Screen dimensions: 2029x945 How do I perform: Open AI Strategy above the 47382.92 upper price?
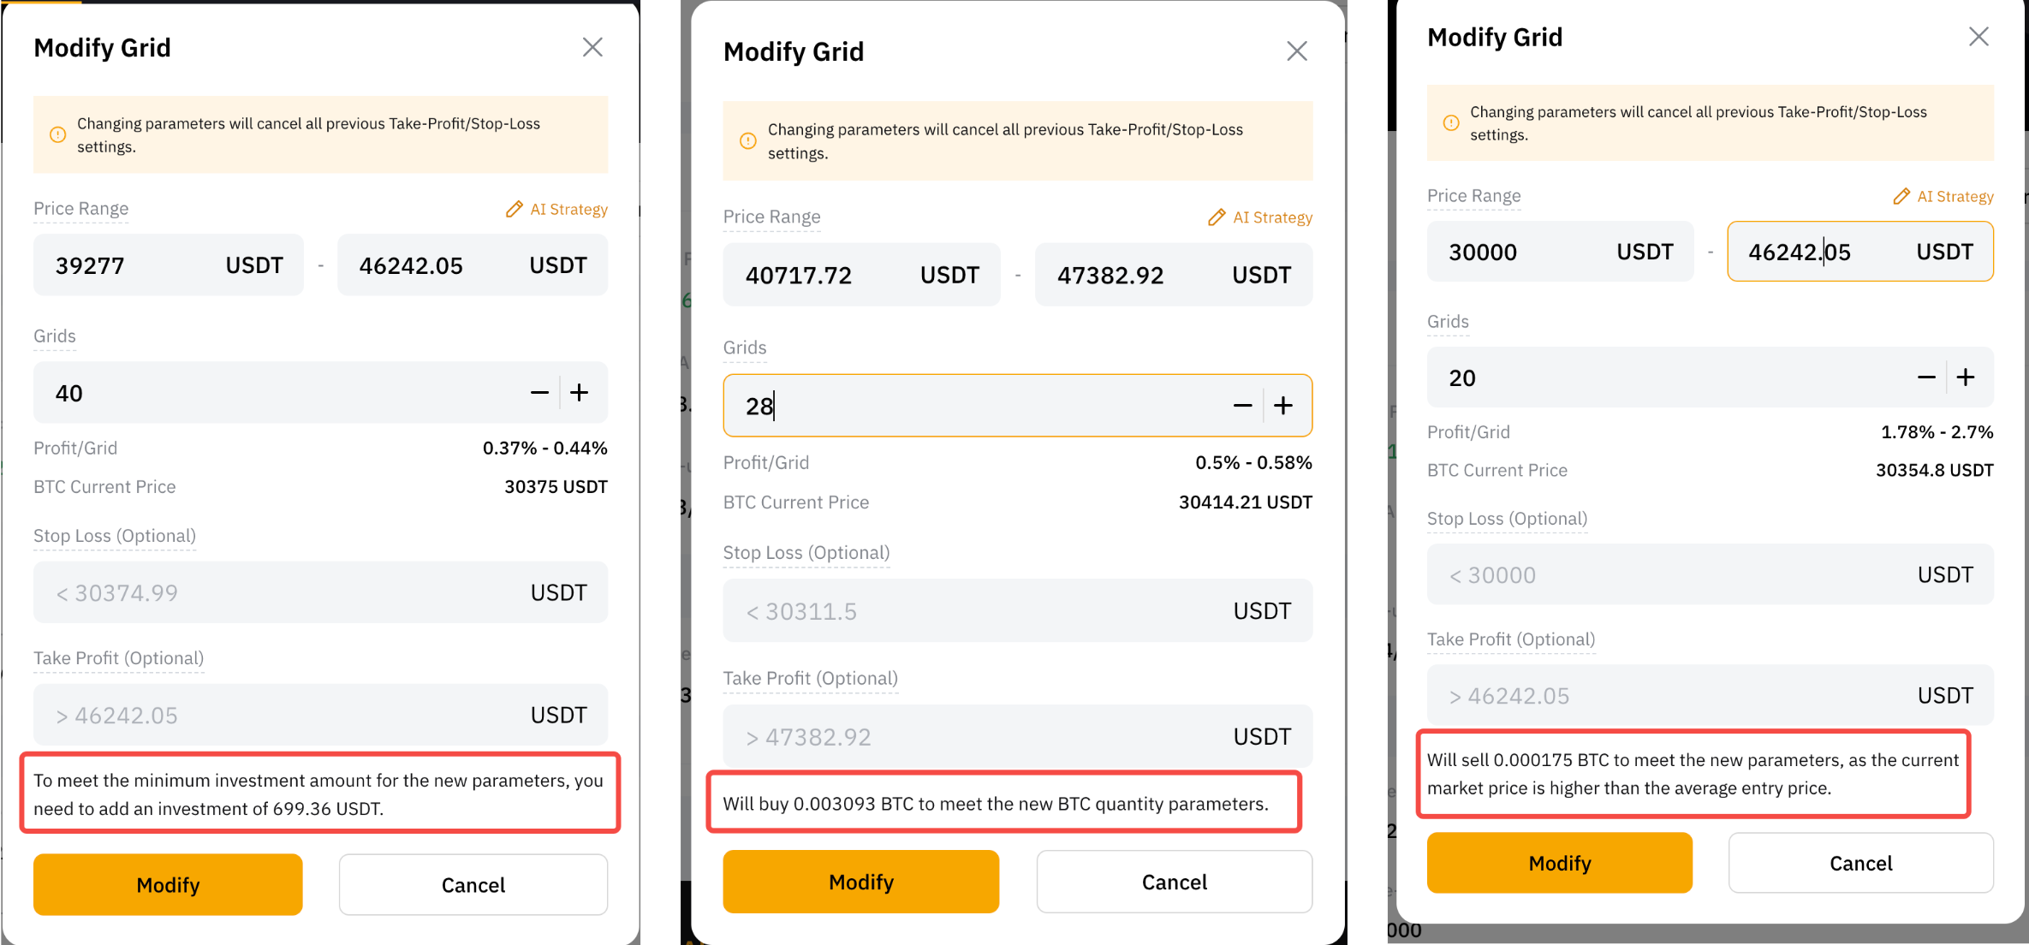(x=1260, y=217)
